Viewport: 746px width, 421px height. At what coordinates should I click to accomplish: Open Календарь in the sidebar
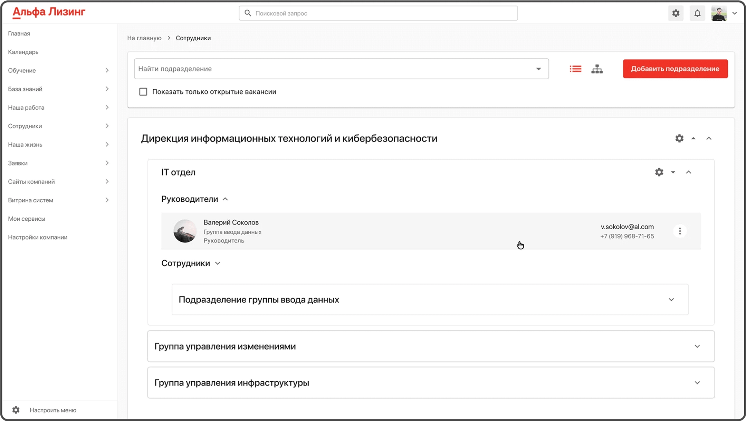(23, 52)
